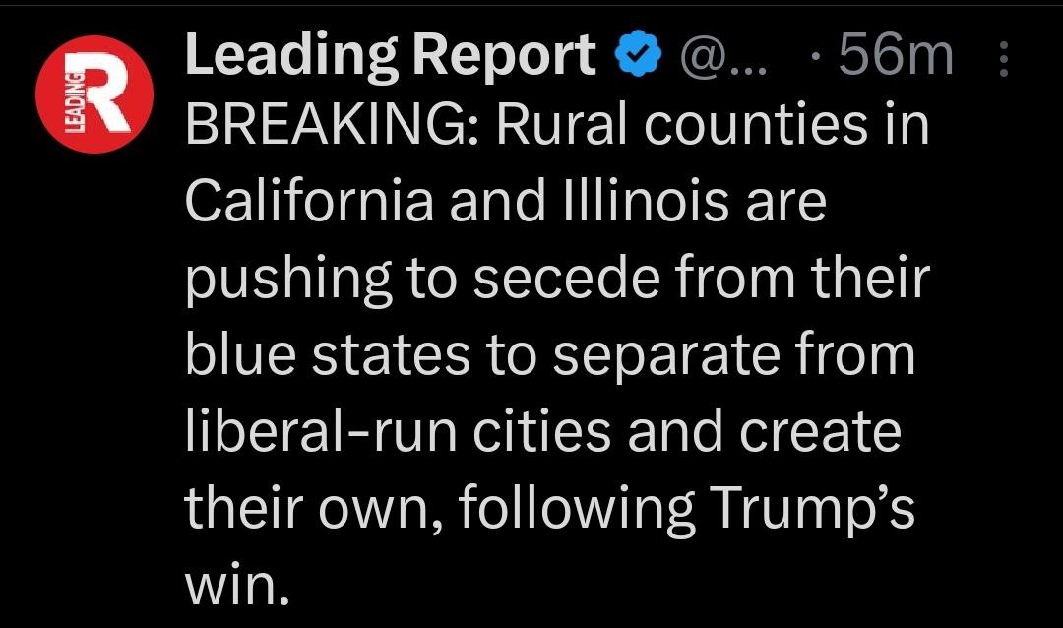
Task: Click the word cities in the post
Action: point(557,432)
